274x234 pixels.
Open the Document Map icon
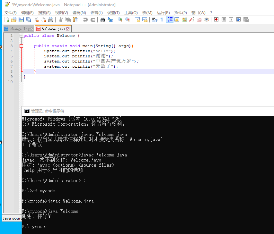tap(184, 20)
